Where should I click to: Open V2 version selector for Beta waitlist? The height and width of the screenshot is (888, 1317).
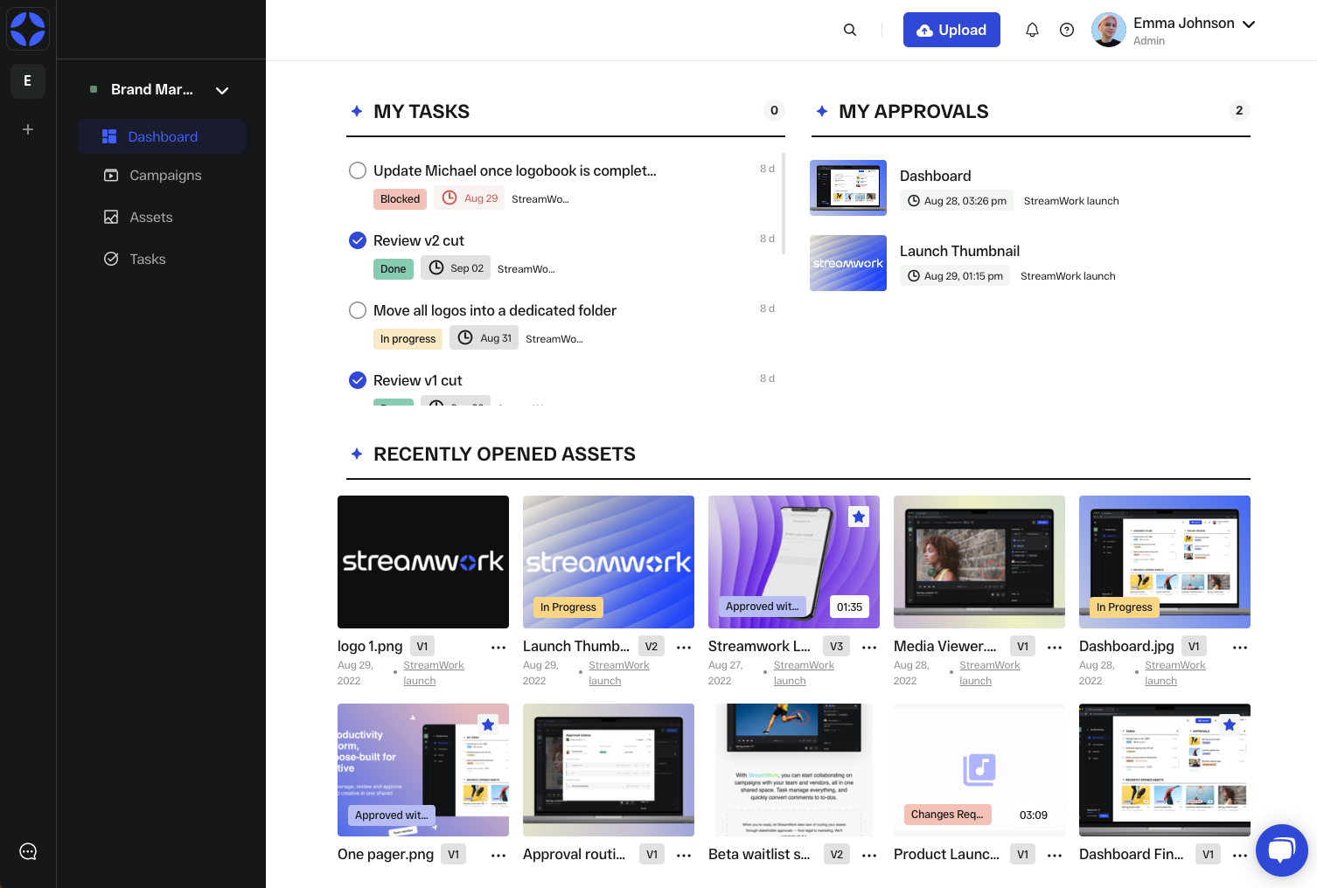pyautogui.click(x=837, y=855)
